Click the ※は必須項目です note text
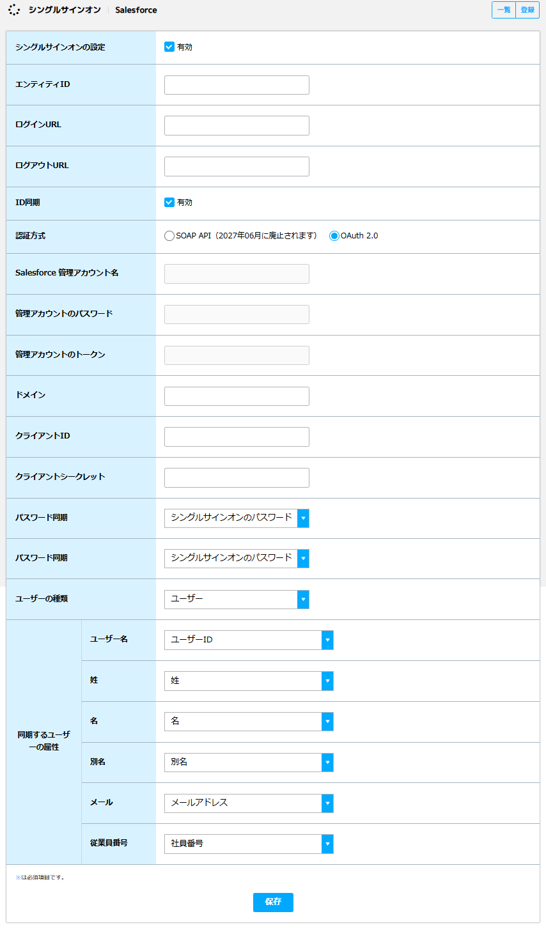This screenshot has height=930, width=546. [x=40, y=878]
